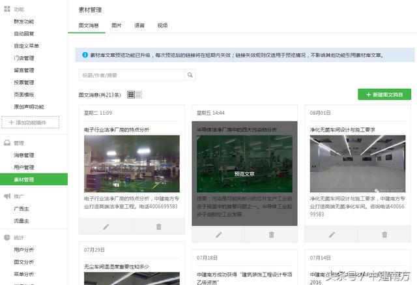Open the 图文消息 tab
The image size is (417, 285).
pos(89,25)
